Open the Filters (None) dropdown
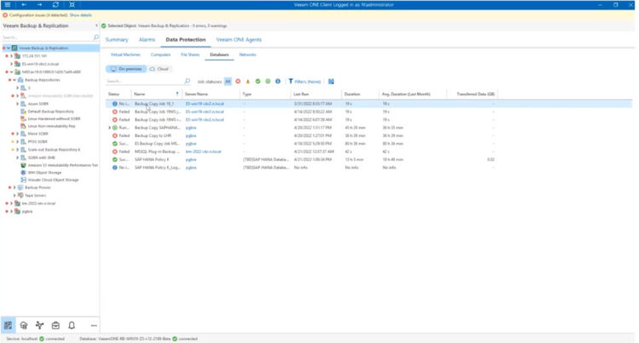Viewport: 639px width, 343px height. point(304,82)
